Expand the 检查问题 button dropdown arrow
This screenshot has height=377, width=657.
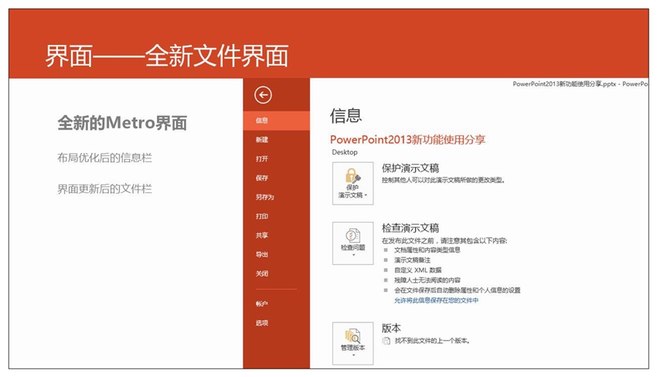click(353, 255)
